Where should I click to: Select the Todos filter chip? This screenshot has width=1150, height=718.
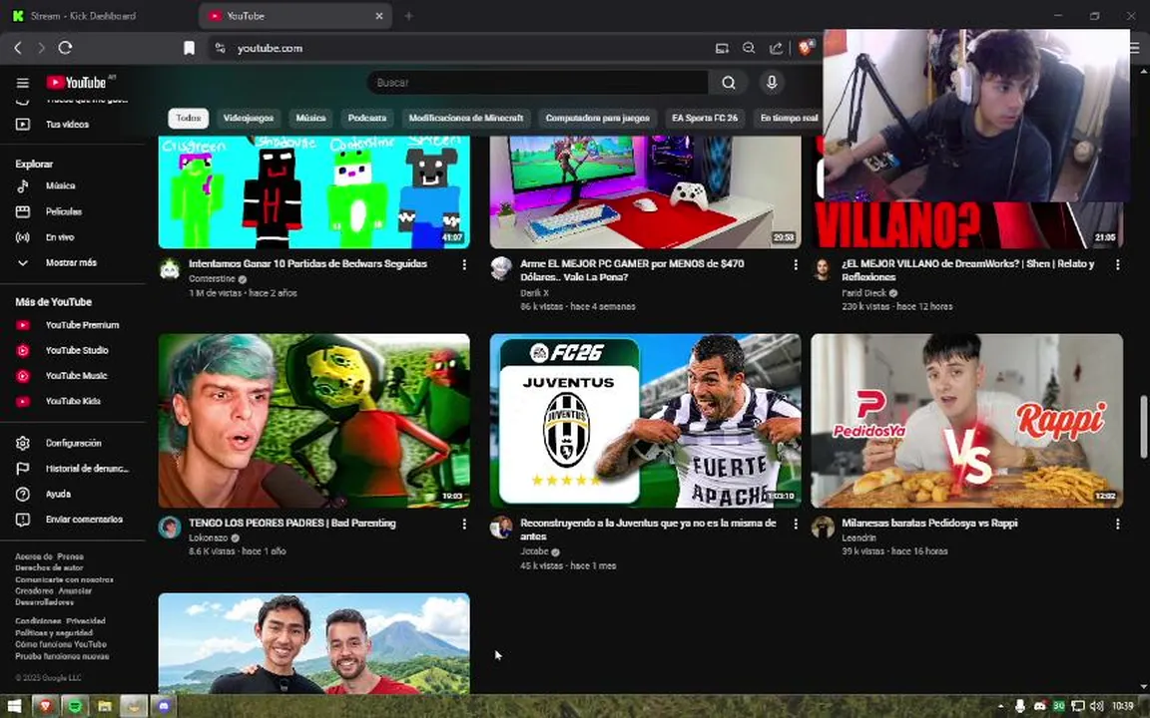point(188,118)
